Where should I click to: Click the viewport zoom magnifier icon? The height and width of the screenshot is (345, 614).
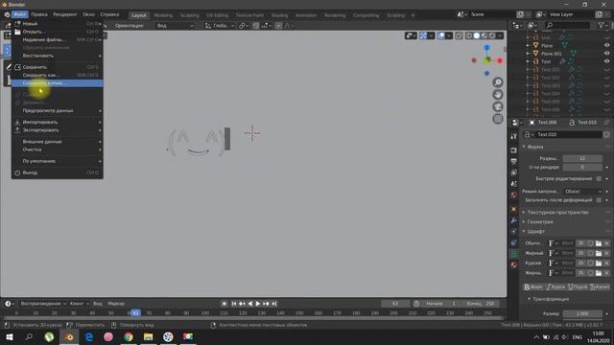coord(498,82)
